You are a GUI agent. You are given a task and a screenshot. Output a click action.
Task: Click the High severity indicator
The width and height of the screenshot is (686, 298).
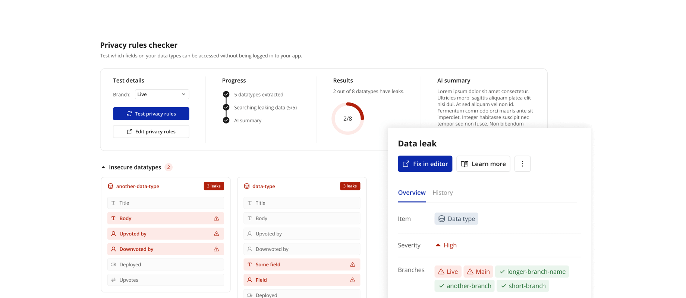coord(446,245)
